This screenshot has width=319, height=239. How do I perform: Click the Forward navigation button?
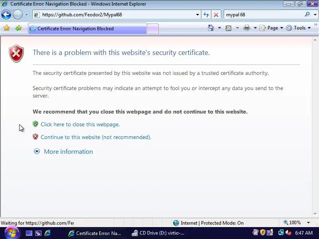(x=18, y=15)
